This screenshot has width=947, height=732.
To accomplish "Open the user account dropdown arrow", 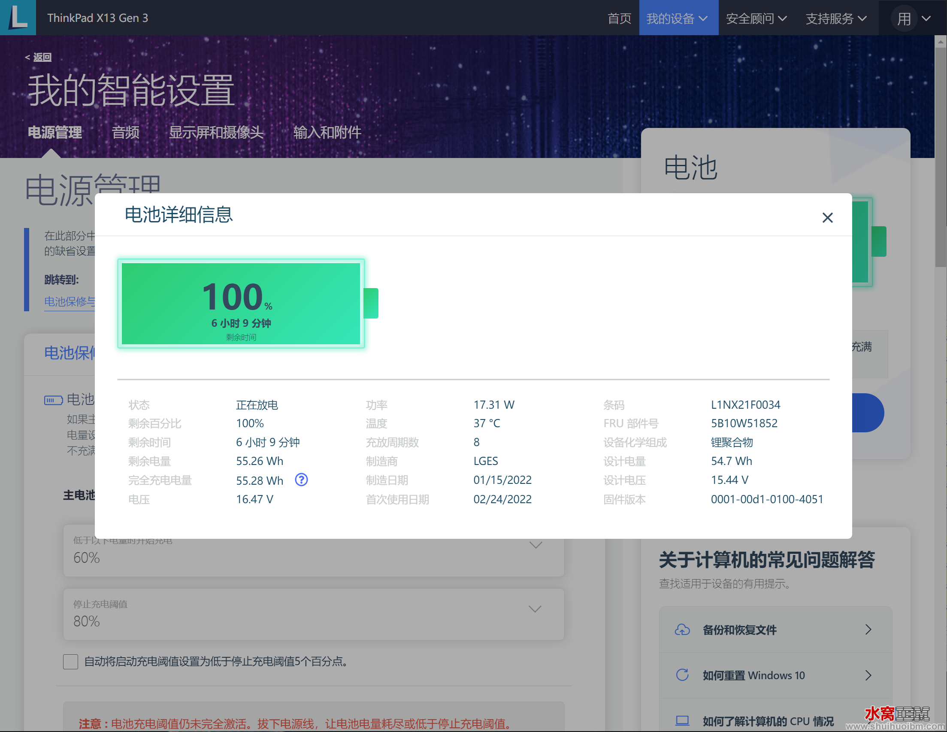I will pos(926,18).
